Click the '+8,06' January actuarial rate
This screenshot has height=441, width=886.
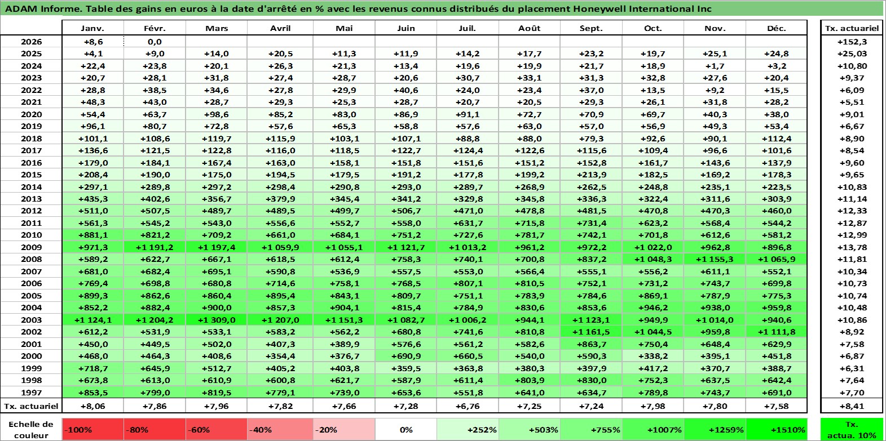tap(92, 406)
